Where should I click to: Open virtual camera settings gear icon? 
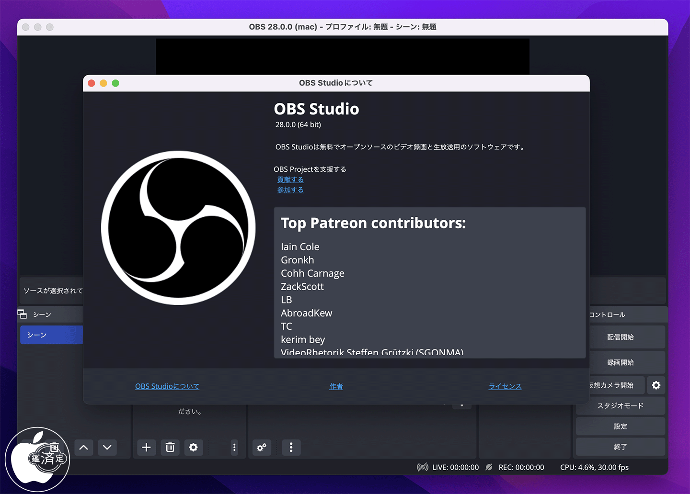pyautogui.click(x=656, y=385)
